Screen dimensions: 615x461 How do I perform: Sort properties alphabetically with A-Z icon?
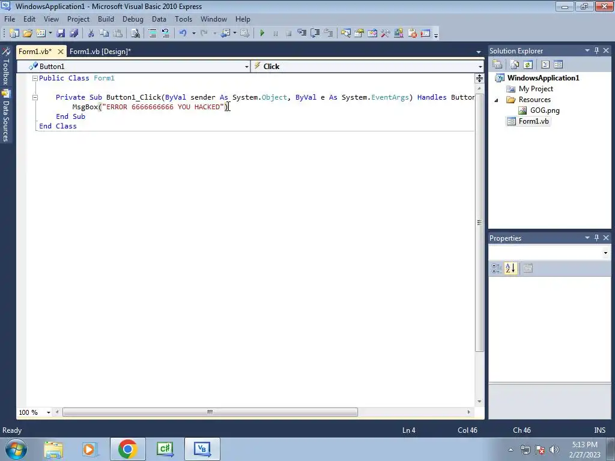(510, 268)
